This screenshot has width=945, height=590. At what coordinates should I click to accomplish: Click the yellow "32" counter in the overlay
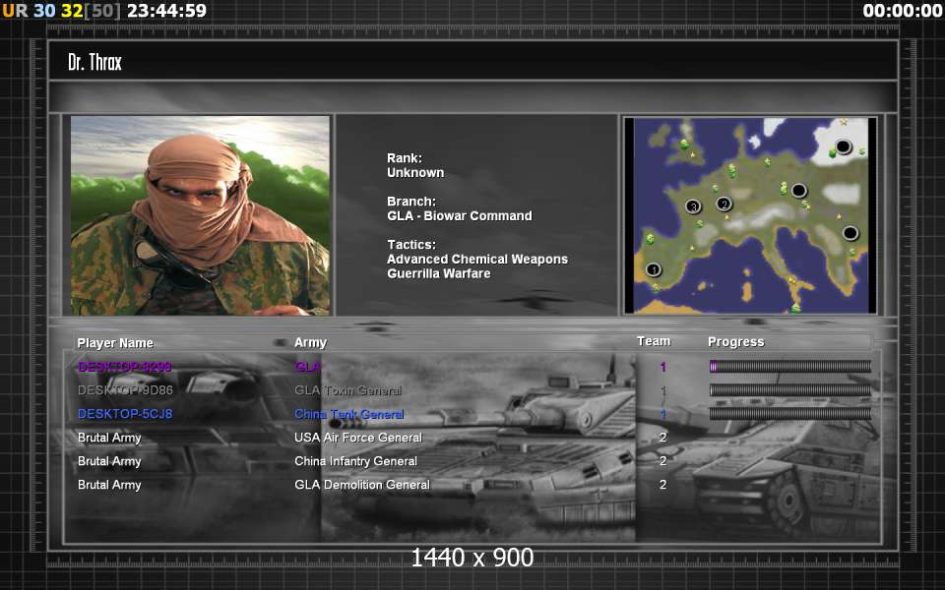(x=72, y=10)
